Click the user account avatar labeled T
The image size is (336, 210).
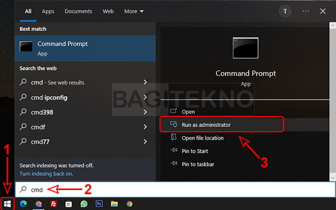pyautogui.click(x=285, y=11)
